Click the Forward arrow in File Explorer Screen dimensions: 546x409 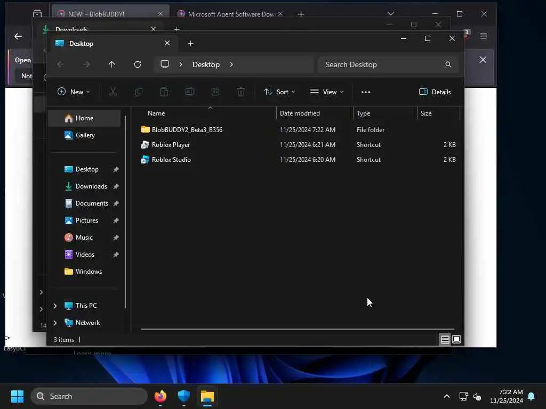click(86, 64)
